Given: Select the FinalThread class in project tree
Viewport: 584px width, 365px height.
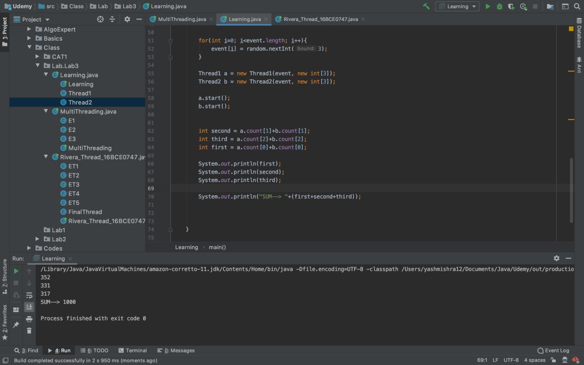Looking at the screenshot, I should [85, 212].
